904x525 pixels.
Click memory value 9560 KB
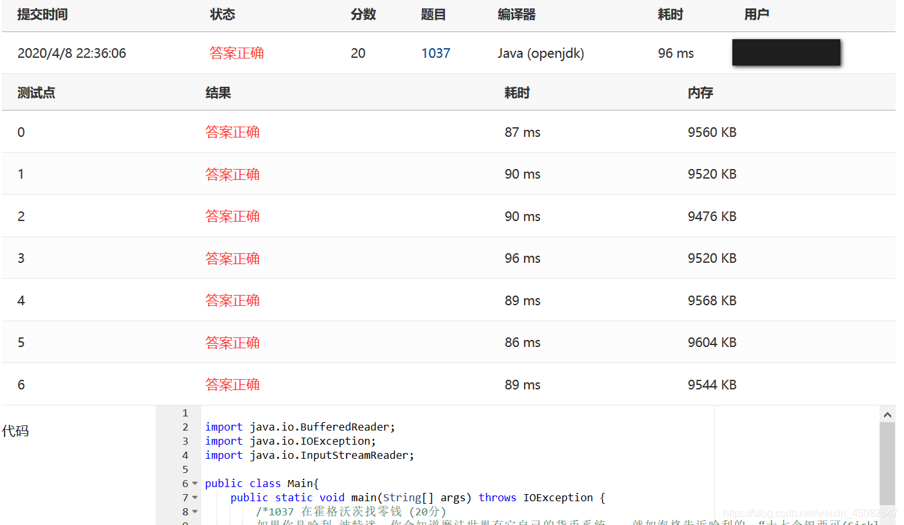tap(712, 132)
